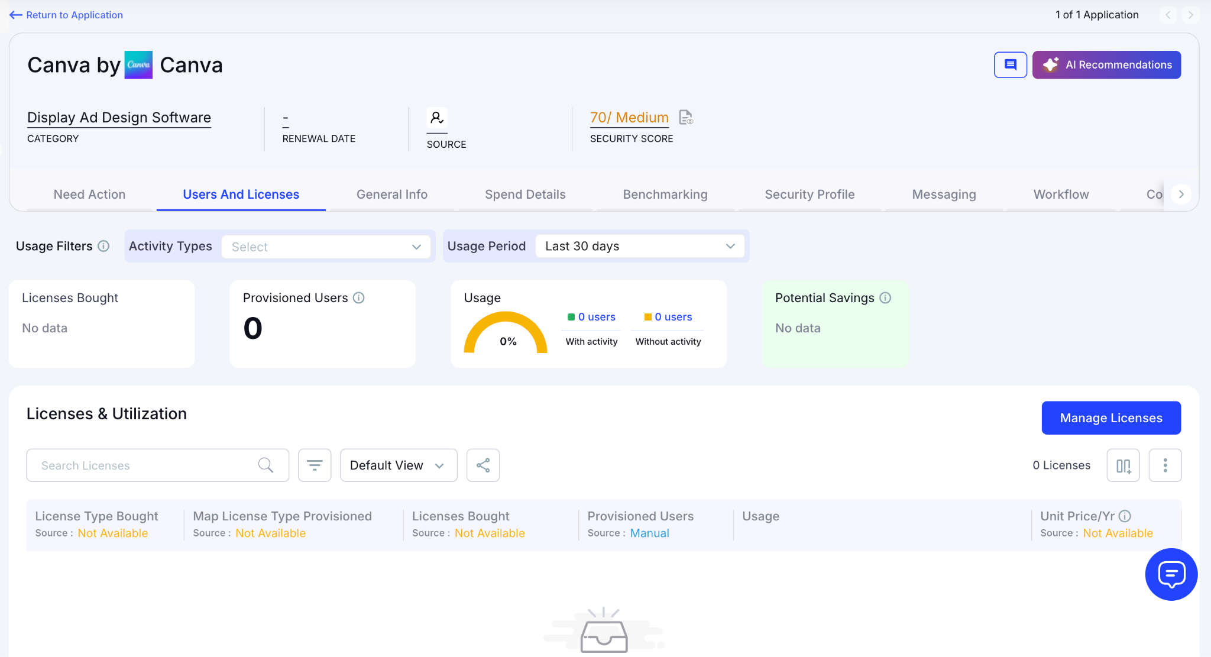Click the Usage Filters info icon

pyautogui.click(x=103, y=246)
